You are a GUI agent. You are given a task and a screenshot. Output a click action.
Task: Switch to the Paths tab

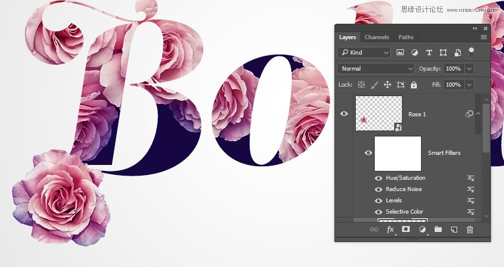[x=406, y=37]
